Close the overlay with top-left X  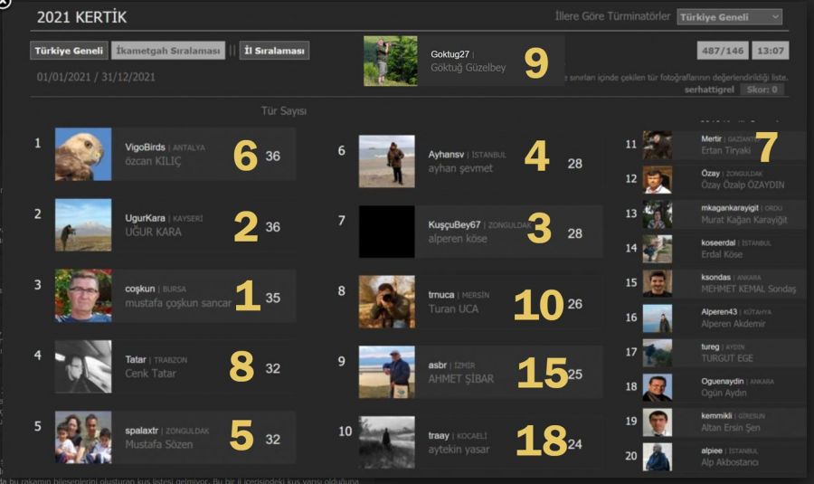tap(5, 3)
